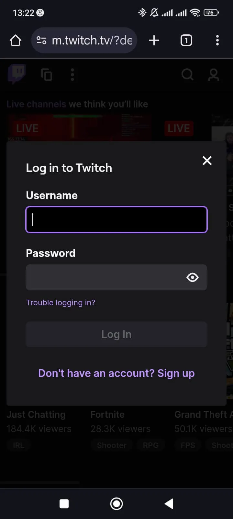Open site settings icon in address bar
The width and height of the screenshot is (233, 519).
pyautogui.click(x=41, y=41)
